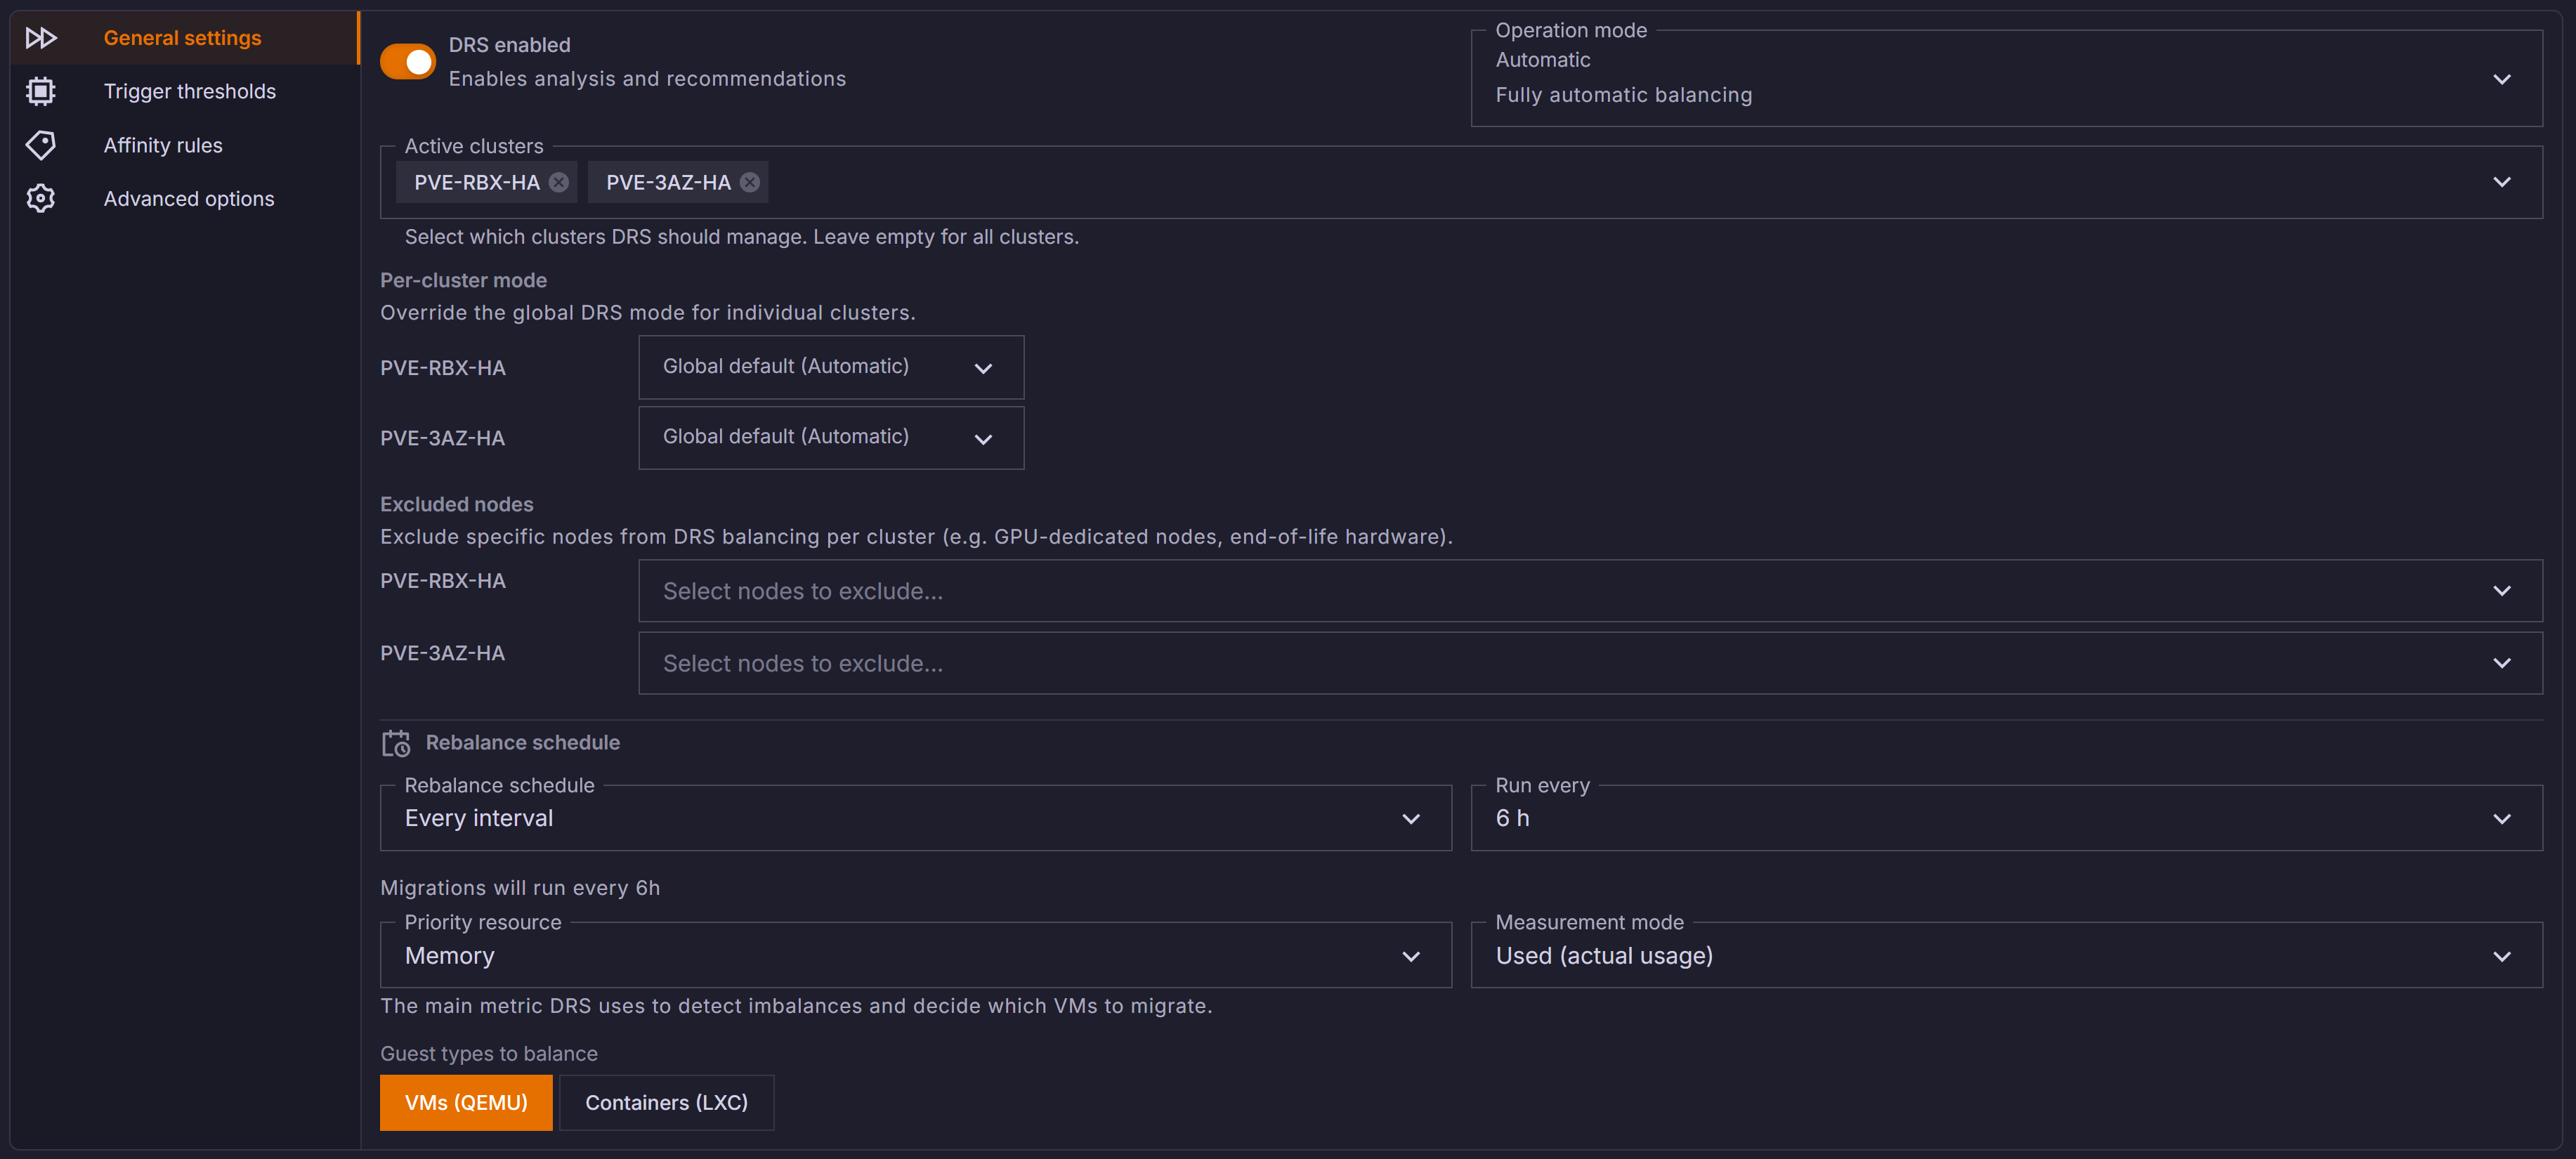Click the Trigger thresholds chip icon

tap(40, 91)
